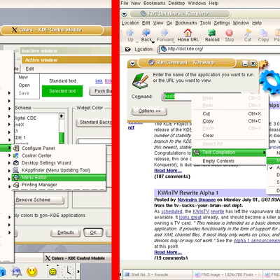The image size is (280, 280).
Task: Select Digital CDE color scheme
Action: pyautogui.click(x=25, y=118)
